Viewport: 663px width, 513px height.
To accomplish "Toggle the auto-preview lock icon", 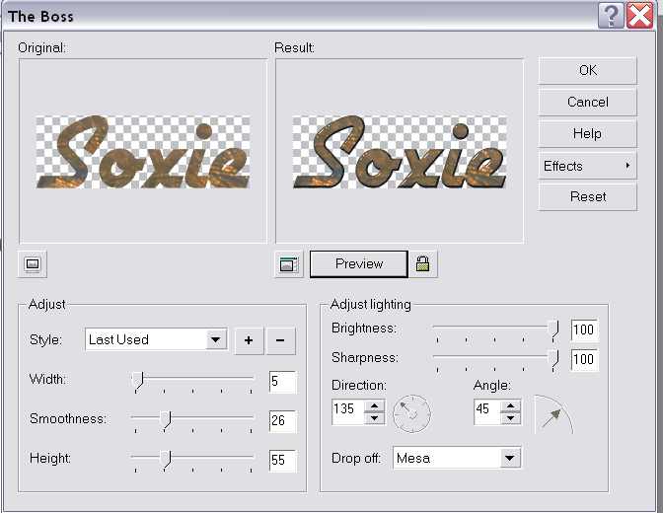I will click(422, 264).
